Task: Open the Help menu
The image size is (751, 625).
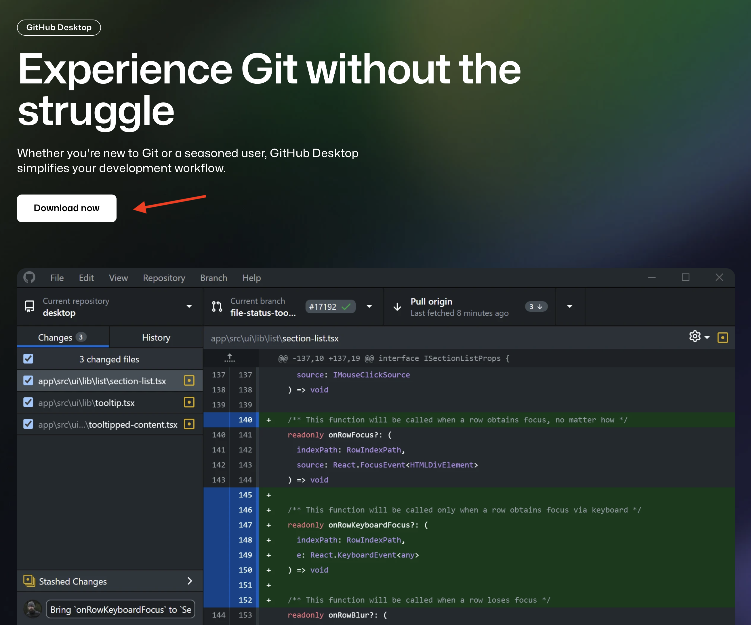Action: coord(251,278)
